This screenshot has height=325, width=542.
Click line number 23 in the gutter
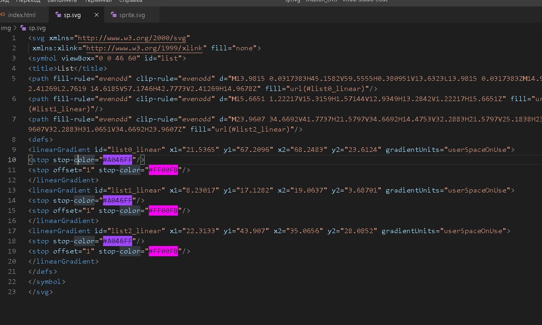click(x=12, y=292)
